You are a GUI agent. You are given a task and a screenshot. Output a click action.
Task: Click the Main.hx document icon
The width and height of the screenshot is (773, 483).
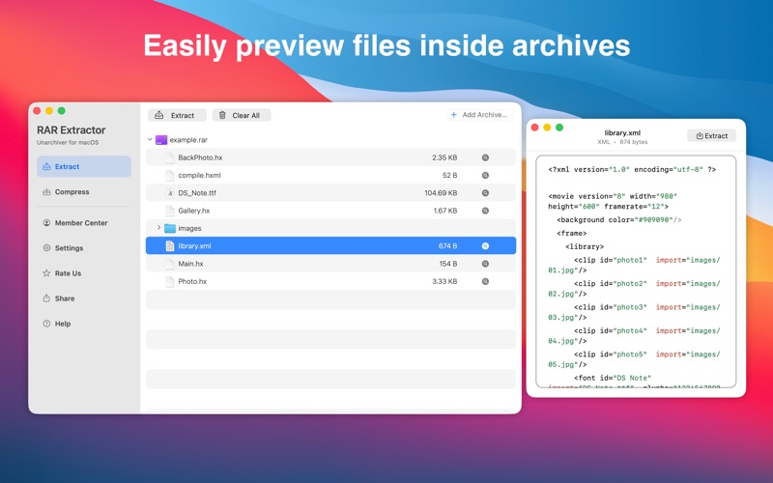coord(170,264)
